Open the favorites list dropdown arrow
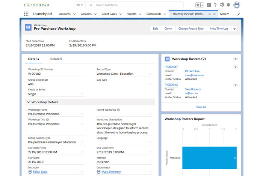 click(202, 5)
